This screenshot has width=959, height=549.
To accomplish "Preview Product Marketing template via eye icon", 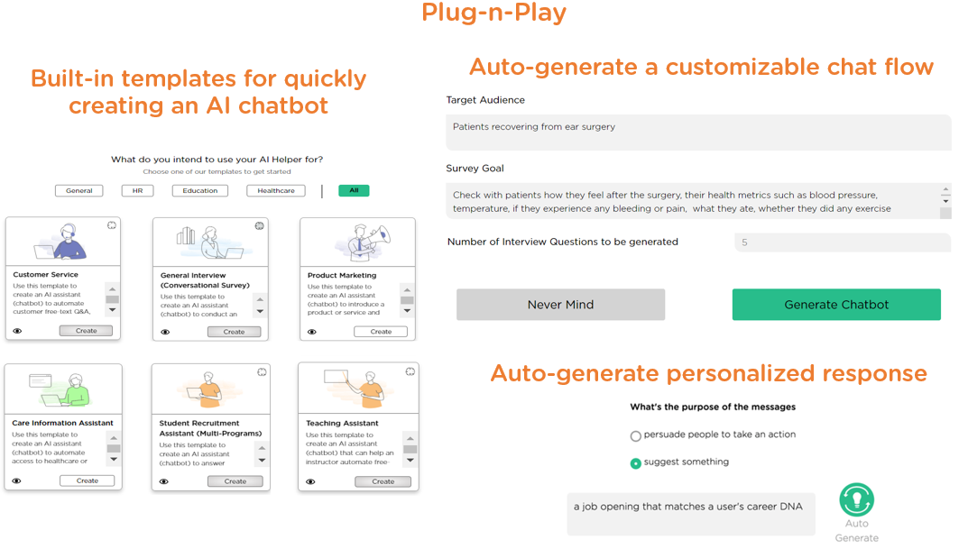I will (312, 332).
